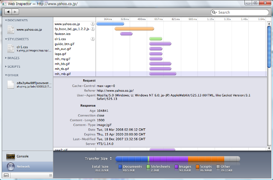Image resolution: width=273 pixels, height=180 pixels.
Task: Click the green clr1.css timeline bar
Action: click(156, 39)
